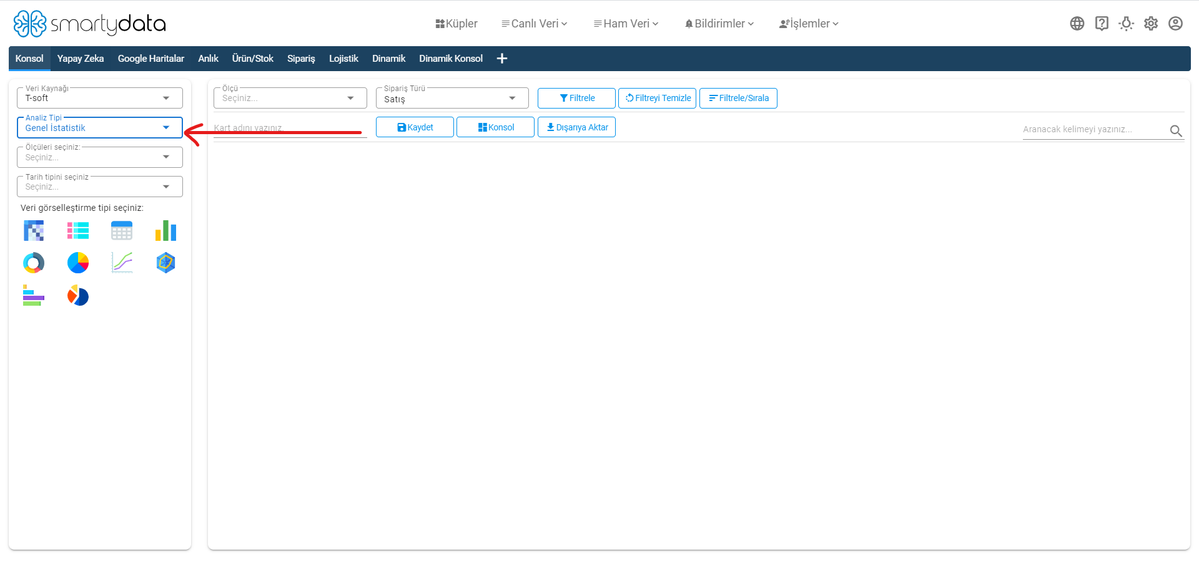Click the search magnifier icon
Image resolution: width=1199 pixels, height=574 pixels.
tap(1176, 131)
